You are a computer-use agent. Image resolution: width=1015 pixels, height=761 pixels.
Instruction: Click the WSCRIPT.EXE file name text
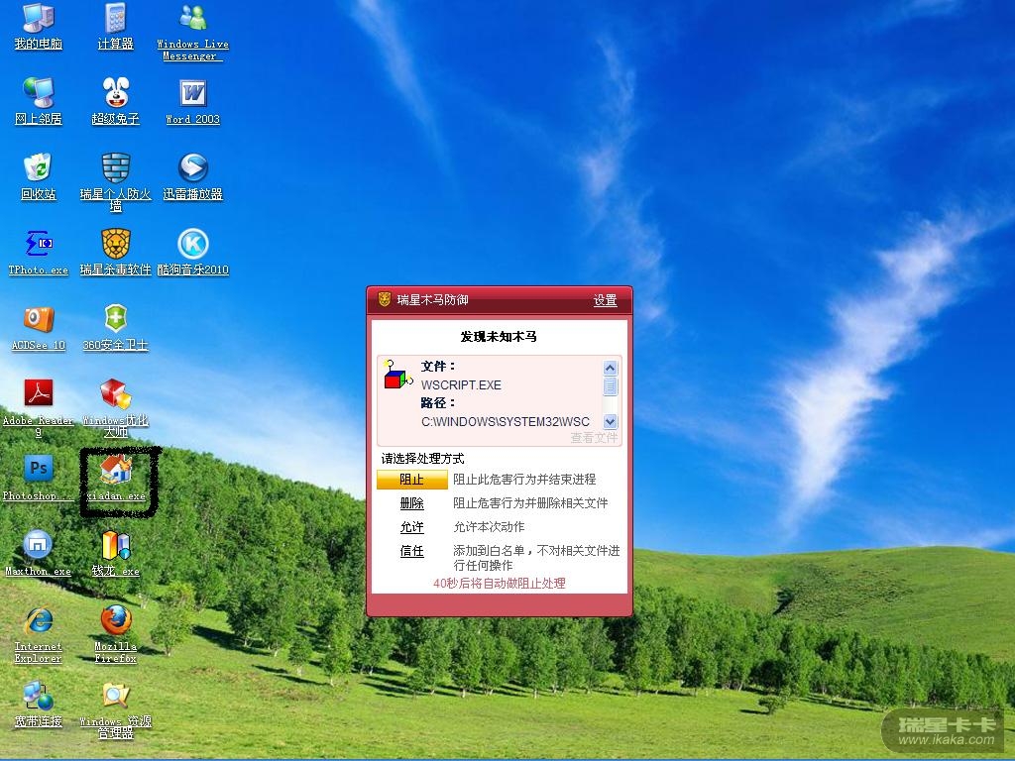461,385
